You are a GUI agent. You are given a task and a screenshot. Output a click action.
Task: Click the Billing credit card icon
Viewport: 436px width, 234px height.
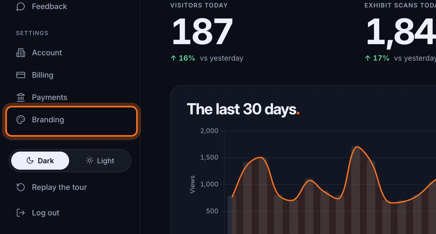click(20, 75)
